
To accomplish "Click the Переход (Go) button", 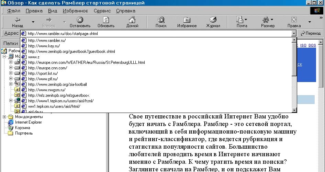I will [310, 33].
